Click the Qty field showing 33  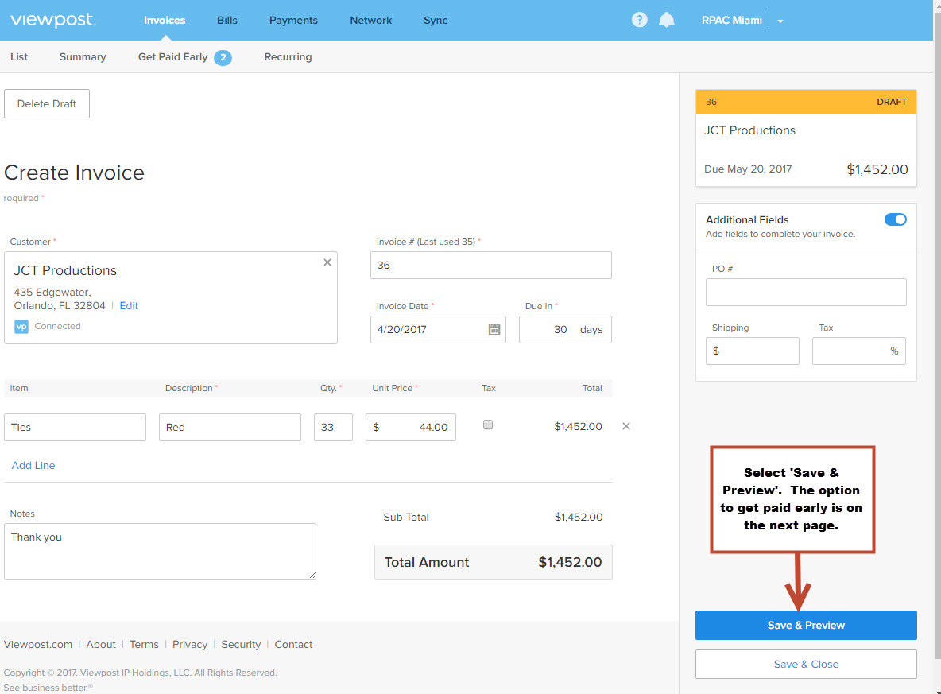tap(333, 428)
